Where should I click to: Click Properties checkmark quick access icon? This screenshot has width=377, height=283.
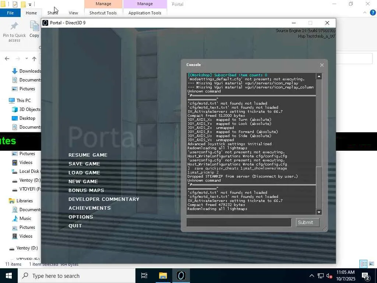coord(15,4)
